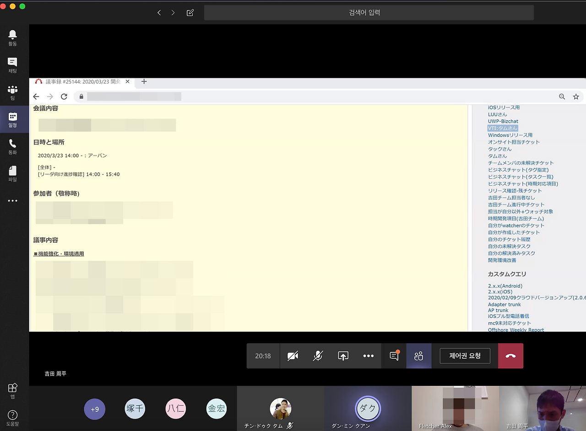Open the iOSプル型電話着信 custom query
Image resolution: width=586 pixels, height=431 pixels.
(508, 316)
